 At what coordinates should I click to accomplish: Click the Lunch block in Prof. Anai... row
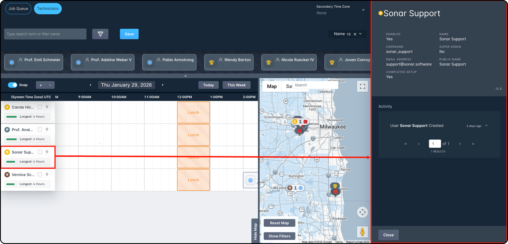(193, 135)
